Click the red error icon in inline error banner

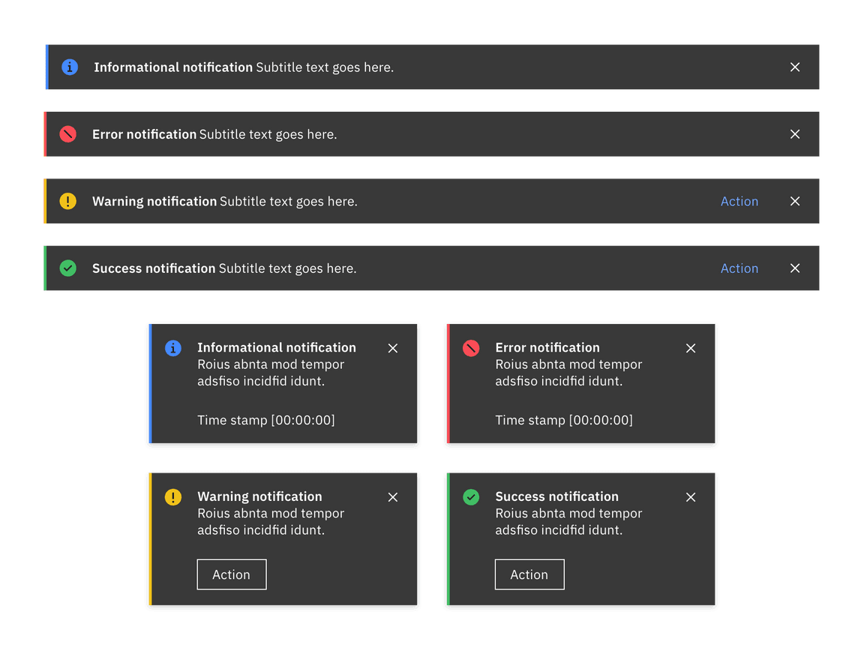(x=68, y=134)
